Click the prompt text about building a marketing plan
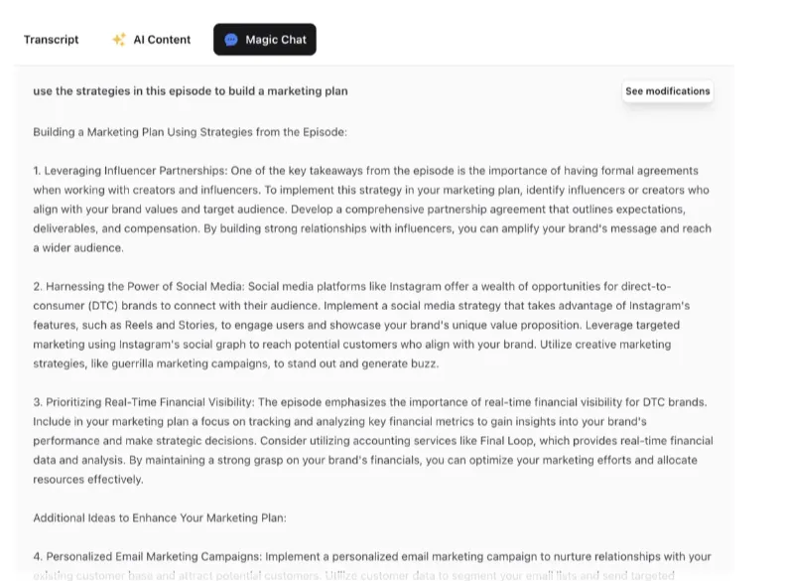 tap(190, 91)
